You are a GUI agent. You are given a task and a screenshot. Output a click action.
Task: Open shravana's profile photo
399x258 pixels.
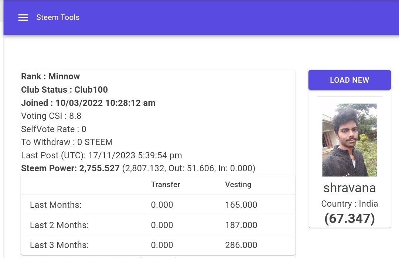tap(349, 140)
